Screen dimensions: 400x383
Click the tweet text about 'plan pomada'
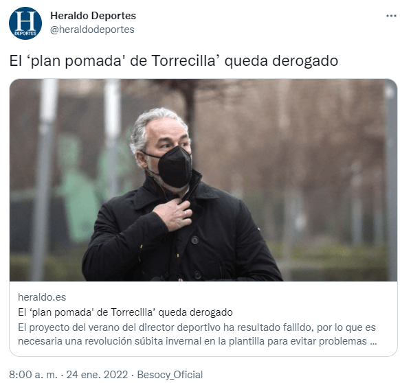click(x=174, y=61)
